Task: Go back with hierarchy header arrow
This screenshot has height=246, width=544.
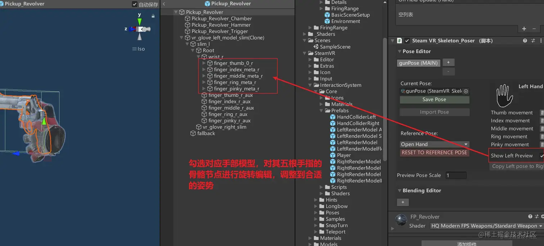Action: point(164,4)
